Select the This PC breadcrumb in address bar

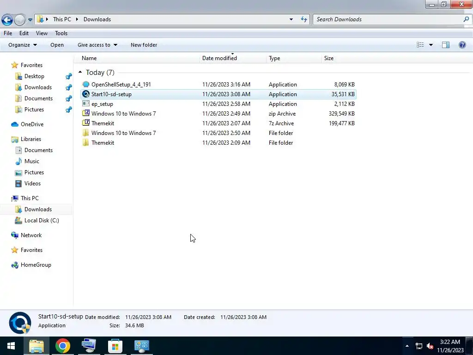click(62, 19)
